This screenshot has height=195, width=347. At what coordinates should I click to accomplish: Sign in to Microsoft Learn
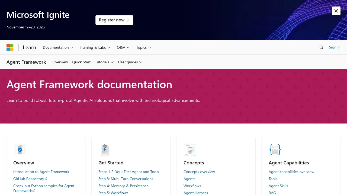pyautogui.click(x=335, y=47)
